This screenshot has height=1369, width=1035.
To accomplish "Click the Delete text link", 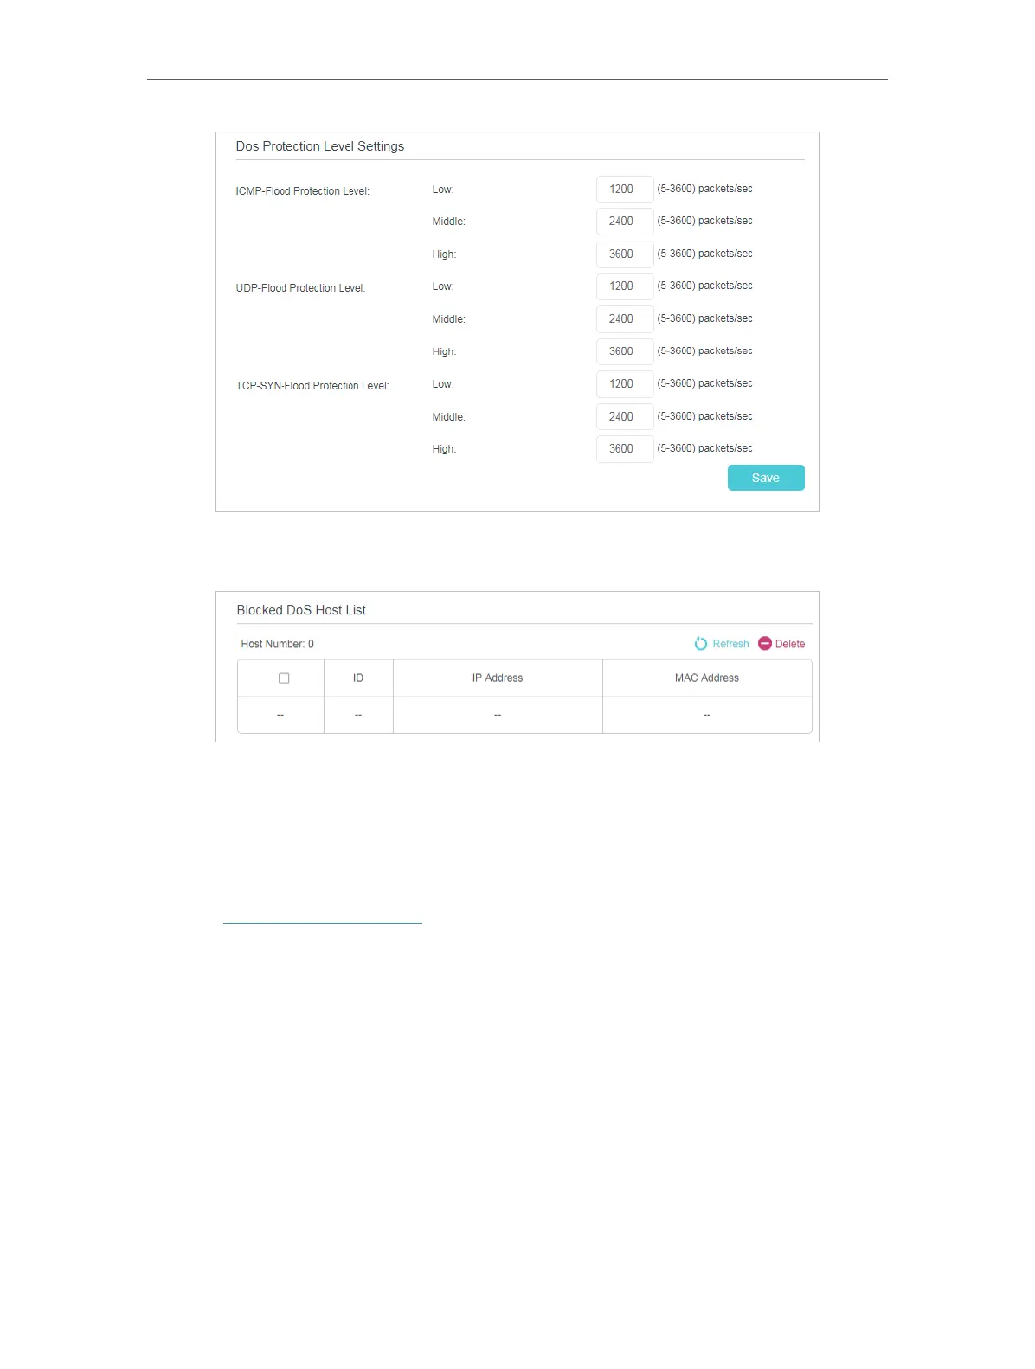I will click(790, 644).
